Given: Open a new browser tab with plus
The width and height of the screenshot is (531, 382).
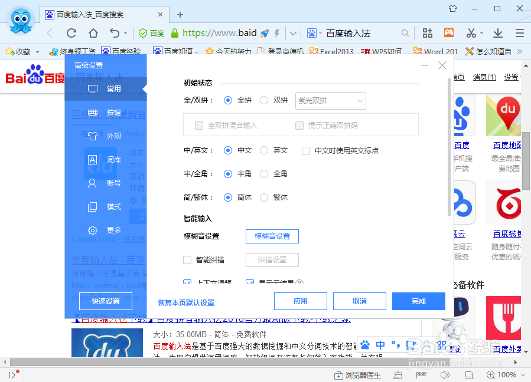Looking at the screenshot, I should coord(180,15).
